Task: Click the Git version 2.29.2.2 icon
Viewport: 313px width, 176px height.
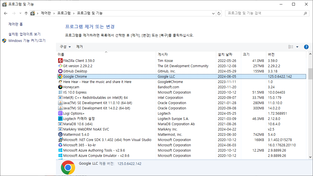Action: point(60,66)
